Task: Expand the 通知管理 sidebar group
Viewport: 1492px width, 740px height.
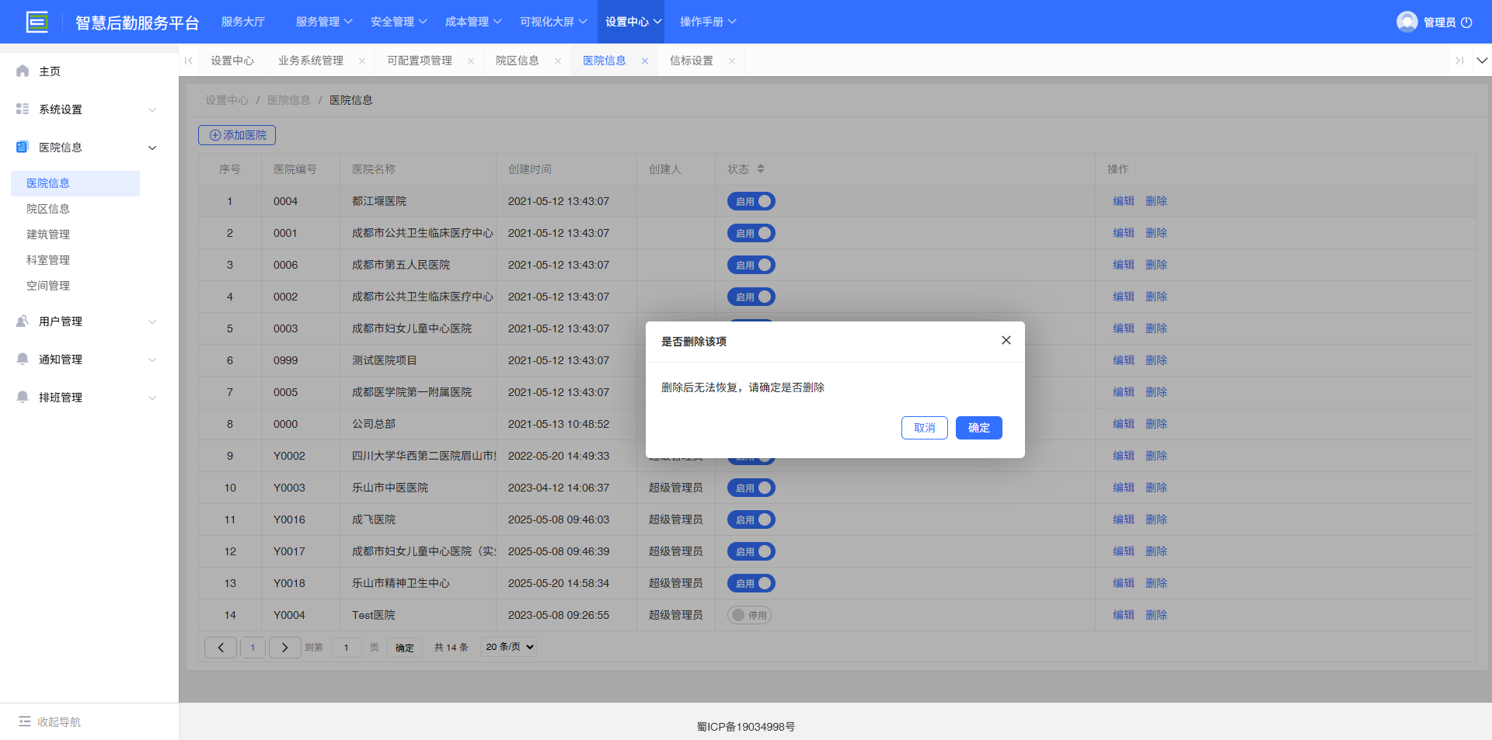Action: click(152, 360)
